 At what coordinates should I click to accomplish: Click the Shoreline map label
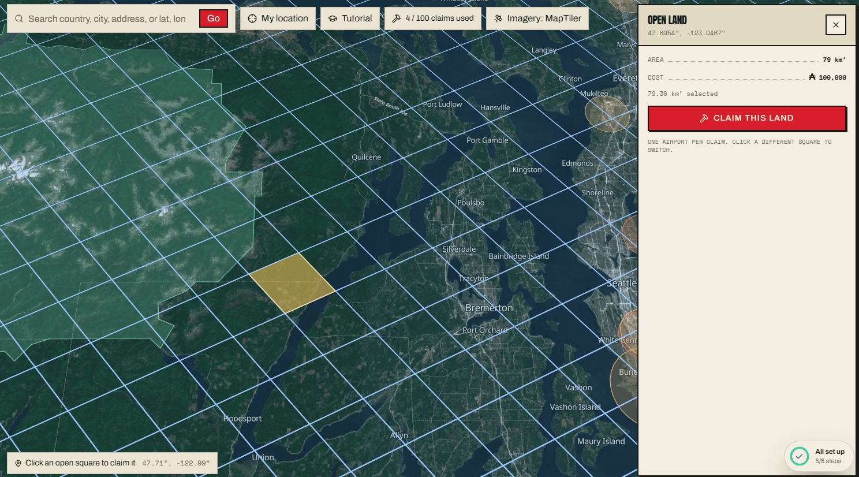pos(597,193)
